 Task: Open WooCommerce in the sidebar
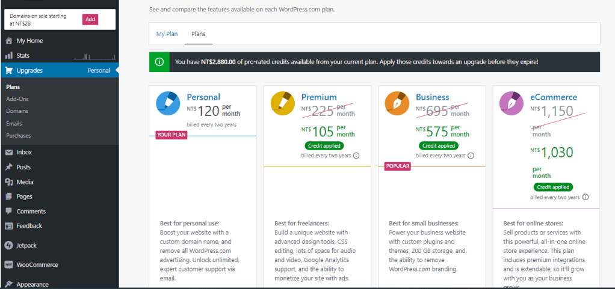[37, 264]
